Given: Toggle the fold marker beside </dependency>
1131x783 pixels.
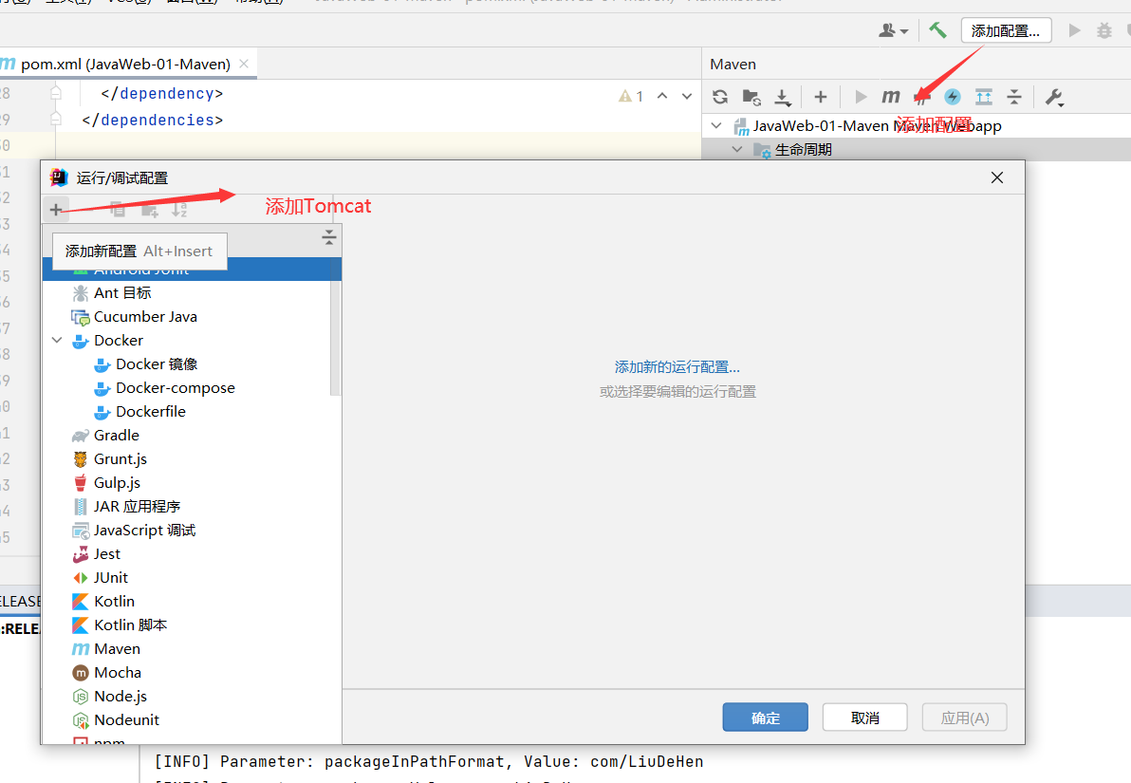Looking at the screenshot, I should [56, 93].
